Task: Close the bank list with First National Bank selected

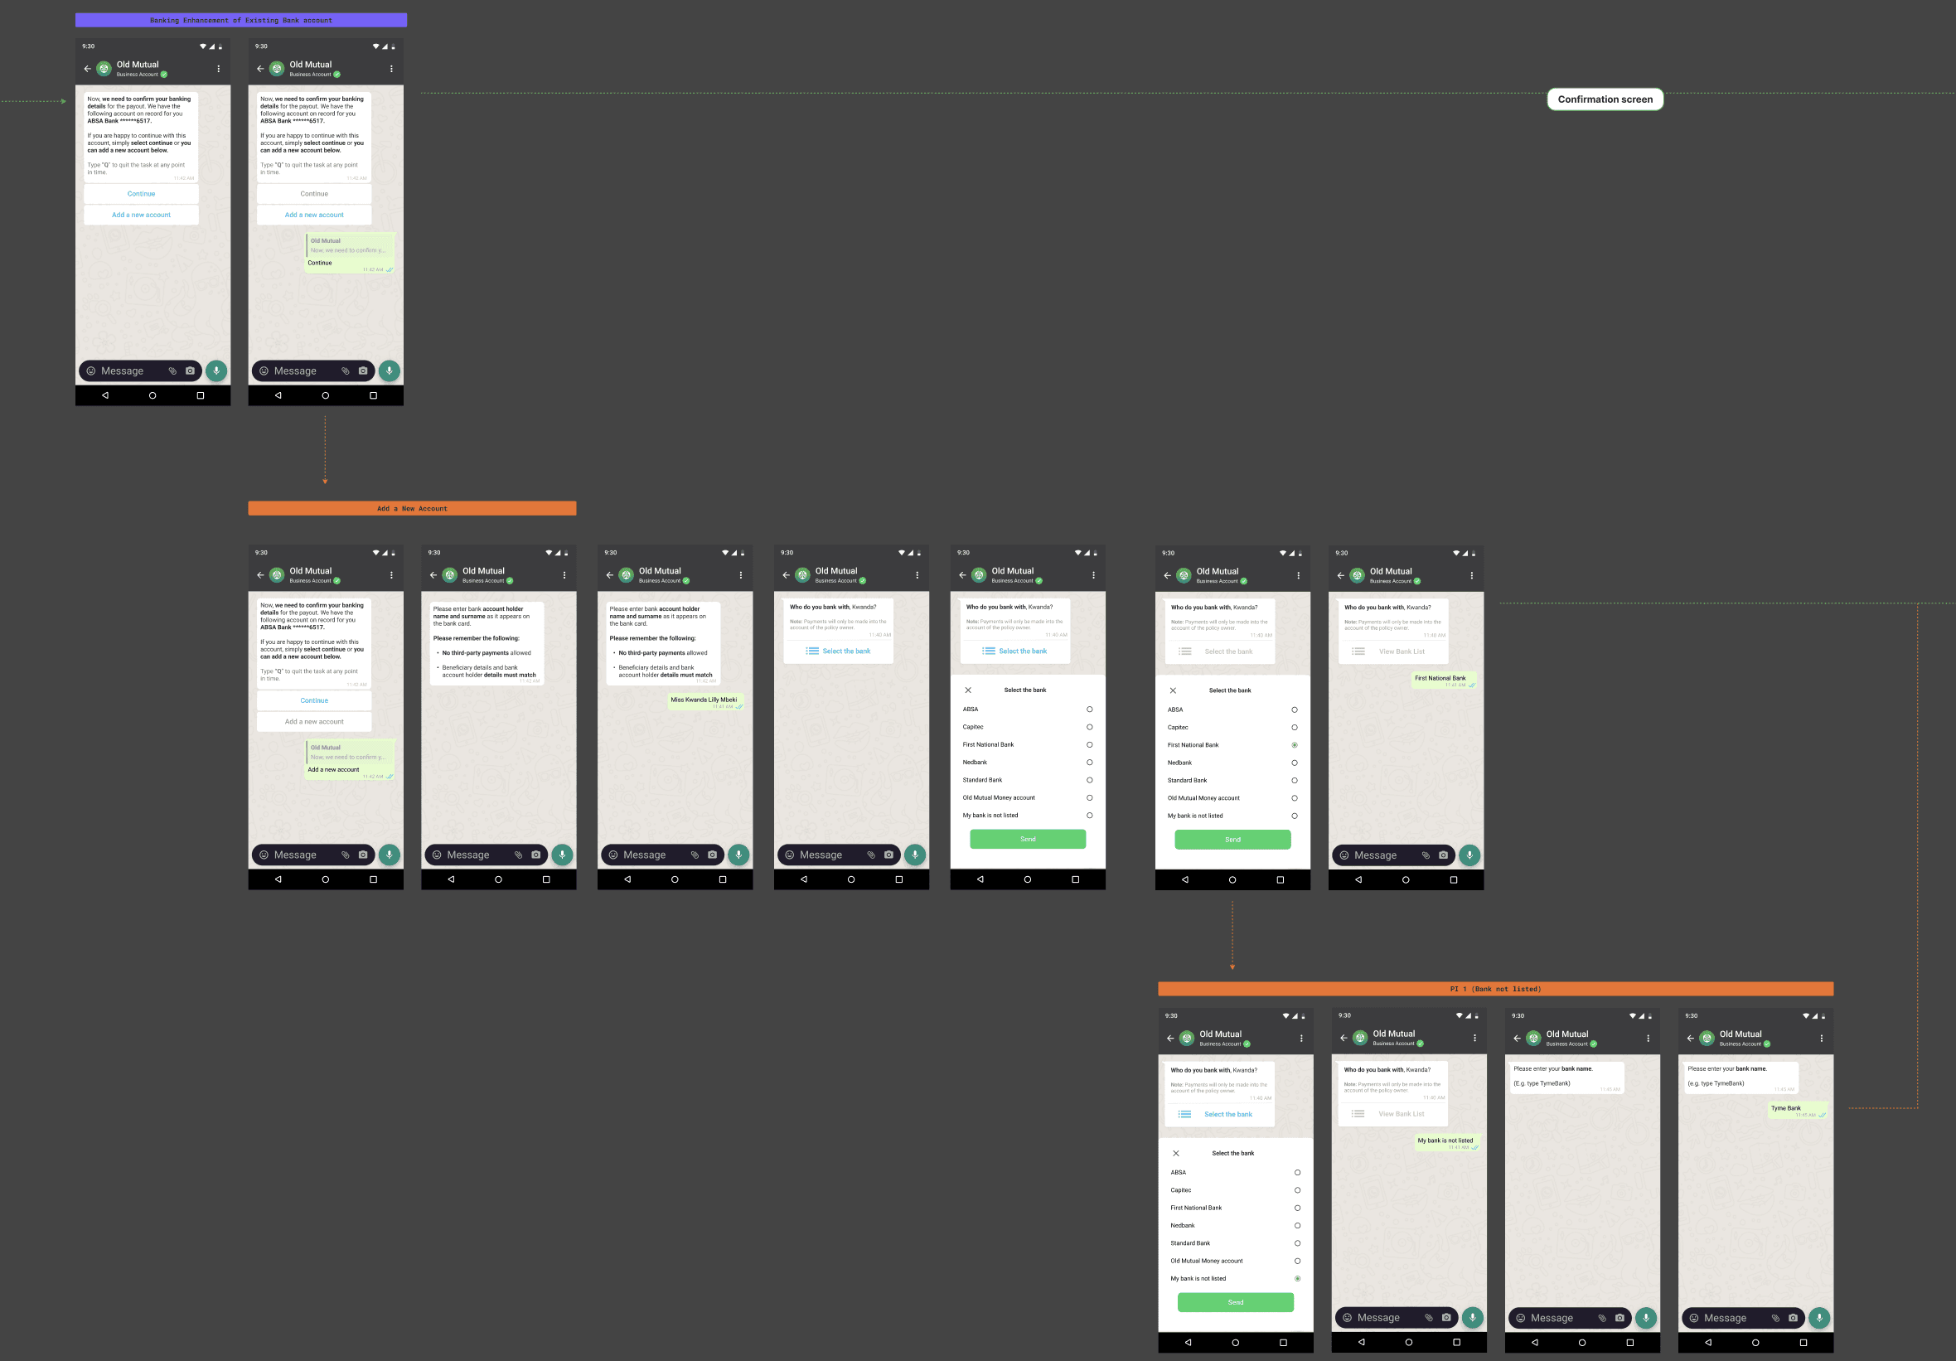Action: tap(1173, 690)
